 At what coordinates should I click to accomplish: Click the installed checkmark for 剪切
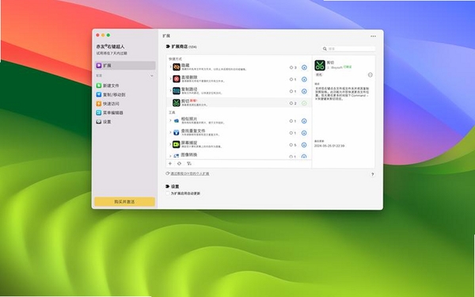pos(304,103)
